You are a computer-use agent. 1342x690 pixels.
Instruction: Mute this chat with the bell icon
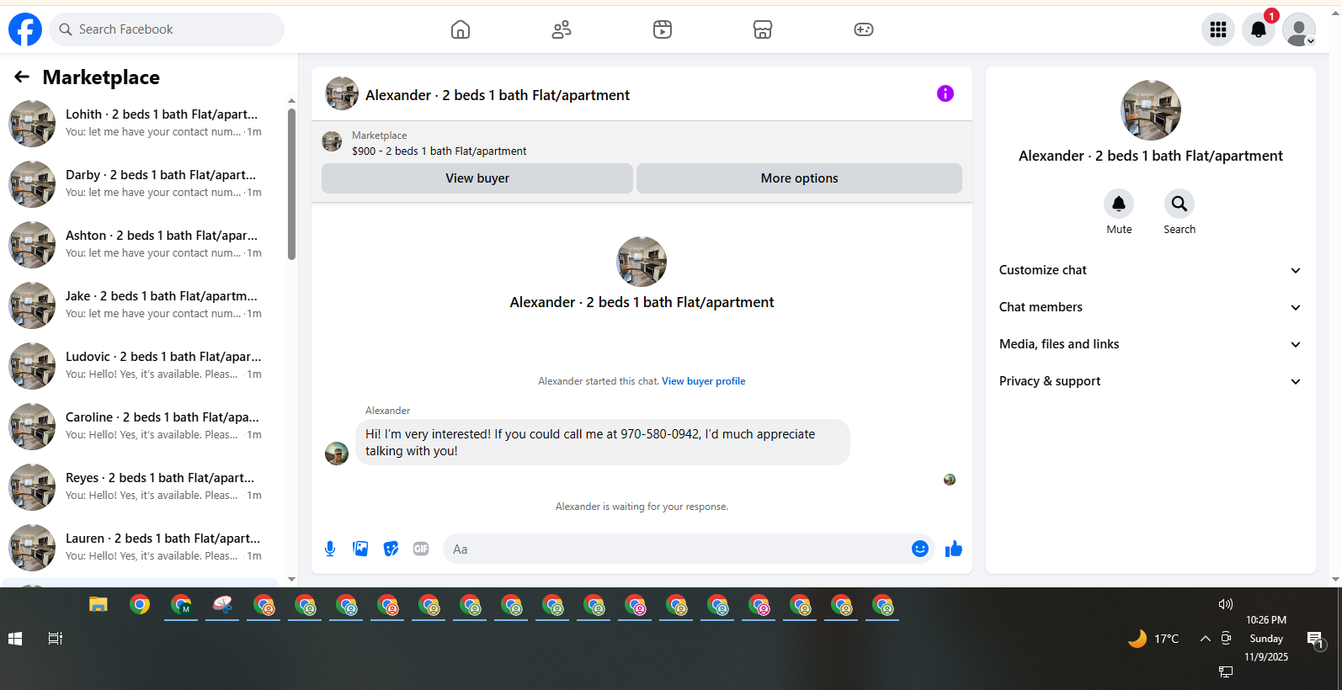1119,204
